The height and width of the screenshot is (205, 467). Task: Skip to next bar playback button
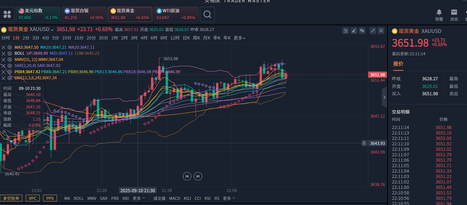[x=198, y=176]
